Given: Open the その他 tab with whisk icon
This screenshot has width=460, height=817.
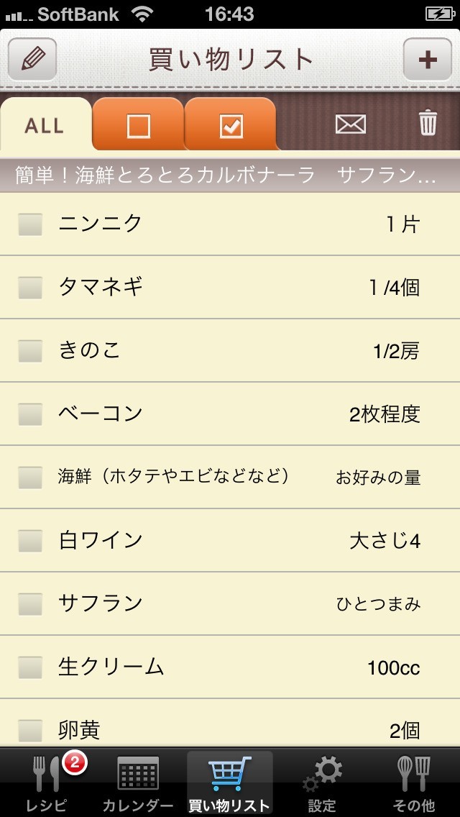Looking at the screenshot, I should pyautogui.click(x=414, y=783).
